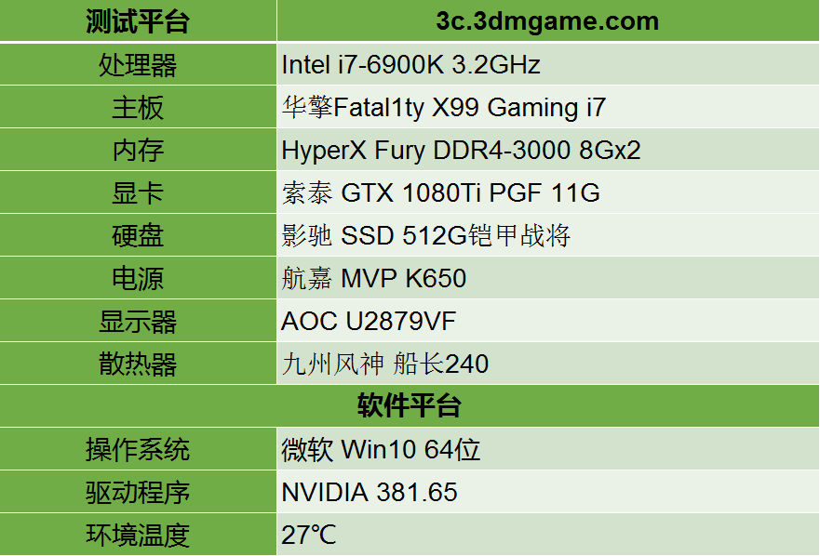Click the 九州风神 船长240 cooler cell
Image resolution: width=820 pixels, height=556 pixels.
(x=548, y=364)
